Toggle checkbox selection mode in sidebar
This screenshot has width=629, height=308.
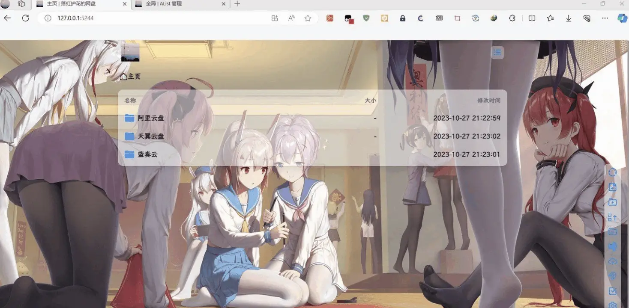click(613, 291)
